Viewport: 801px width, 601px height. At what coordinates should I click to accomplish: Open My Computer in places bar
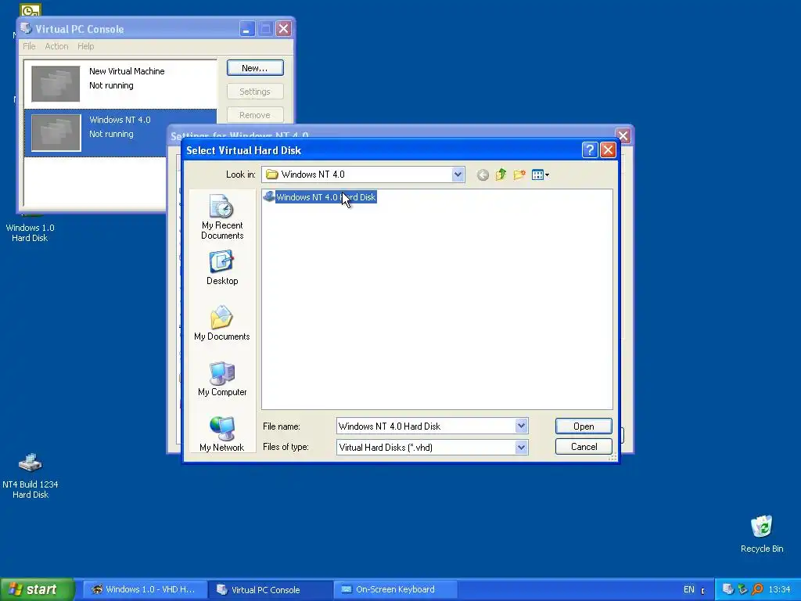222,379
